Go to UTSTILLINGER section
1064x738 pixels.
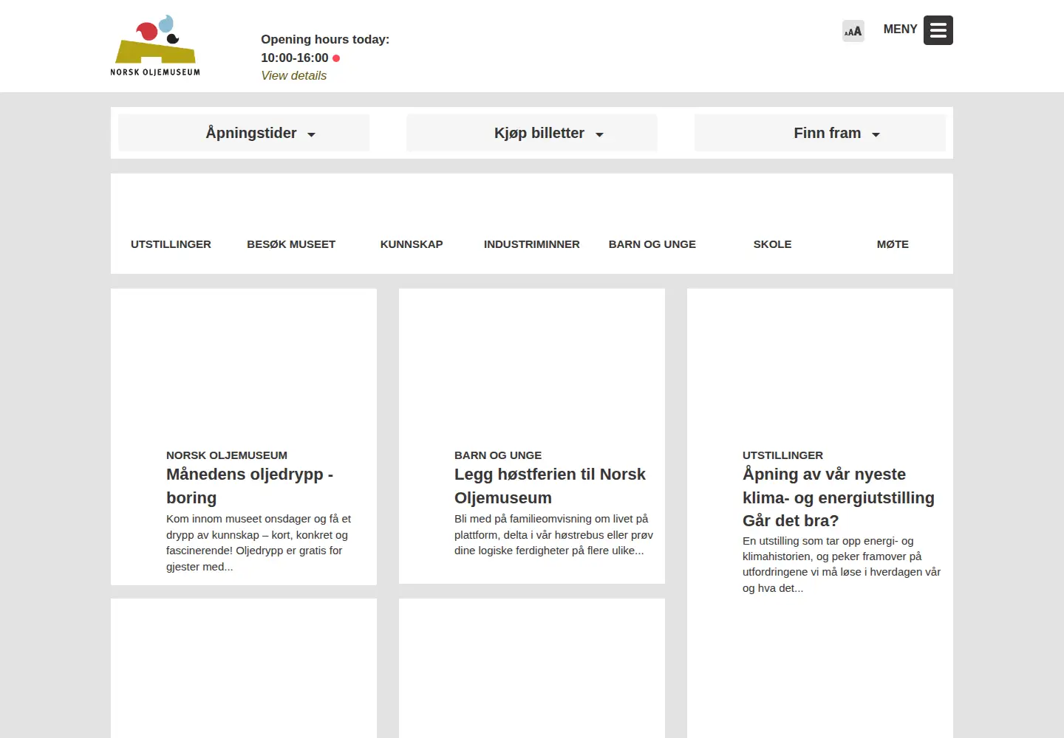[x=171, y=244]
